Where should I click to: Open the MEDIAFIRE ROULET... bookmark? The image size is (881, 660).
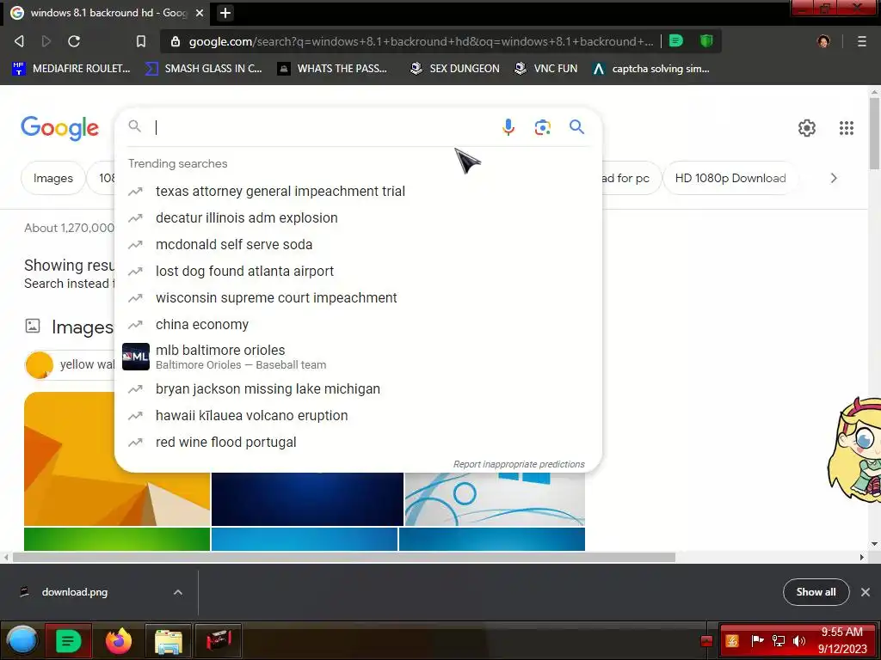(x=71, y=69)
